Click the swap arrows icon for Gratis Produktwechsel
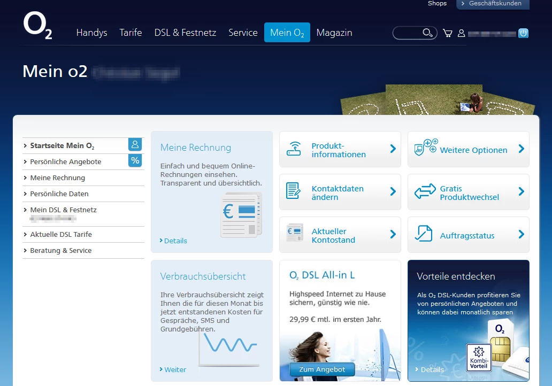 point(425,192)
